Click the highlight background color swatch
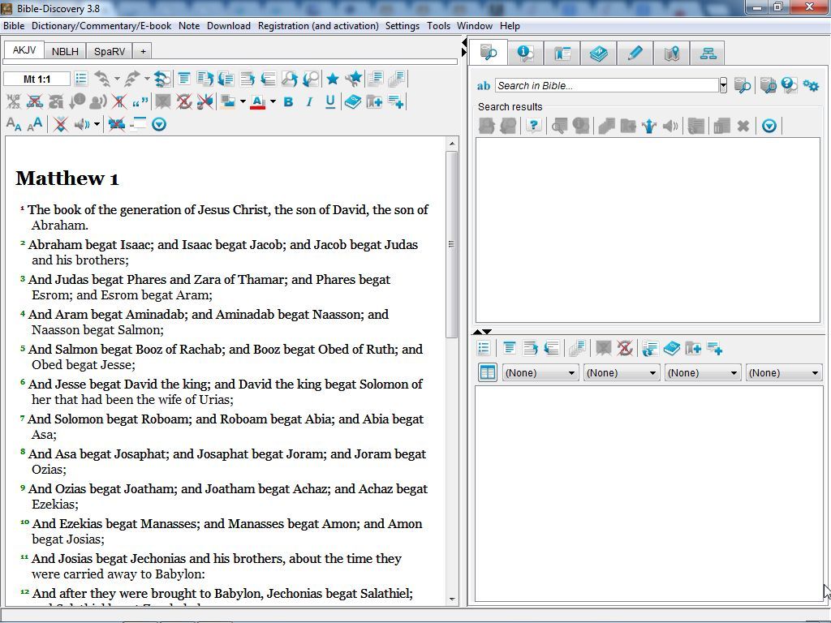Image resolution: width=831 pixels, height=623 pixels. click(x=228, y=101)
